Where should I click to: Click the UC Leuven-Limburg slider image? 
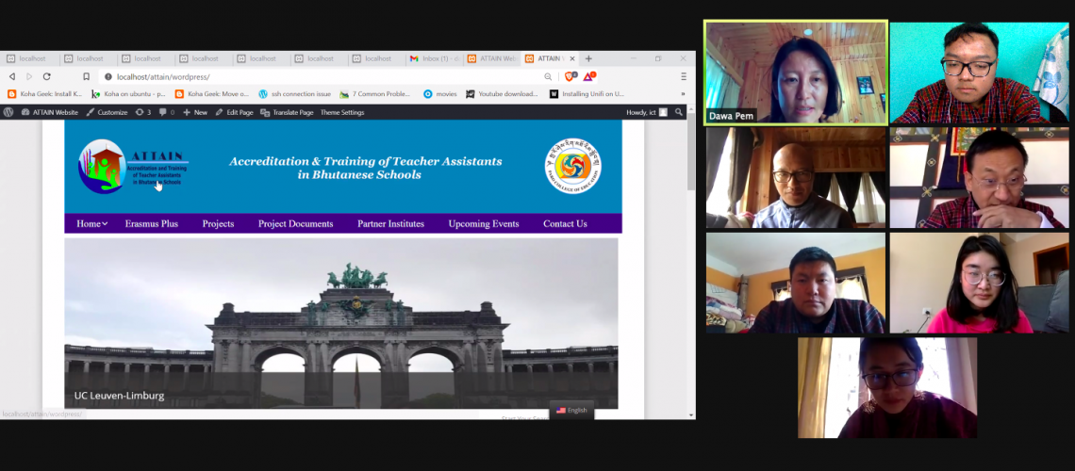click(x=341, y=323)
